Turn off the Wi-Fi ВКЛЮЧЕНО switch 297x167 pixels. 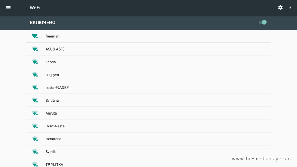pyautogui.click(x=263, y=22)
